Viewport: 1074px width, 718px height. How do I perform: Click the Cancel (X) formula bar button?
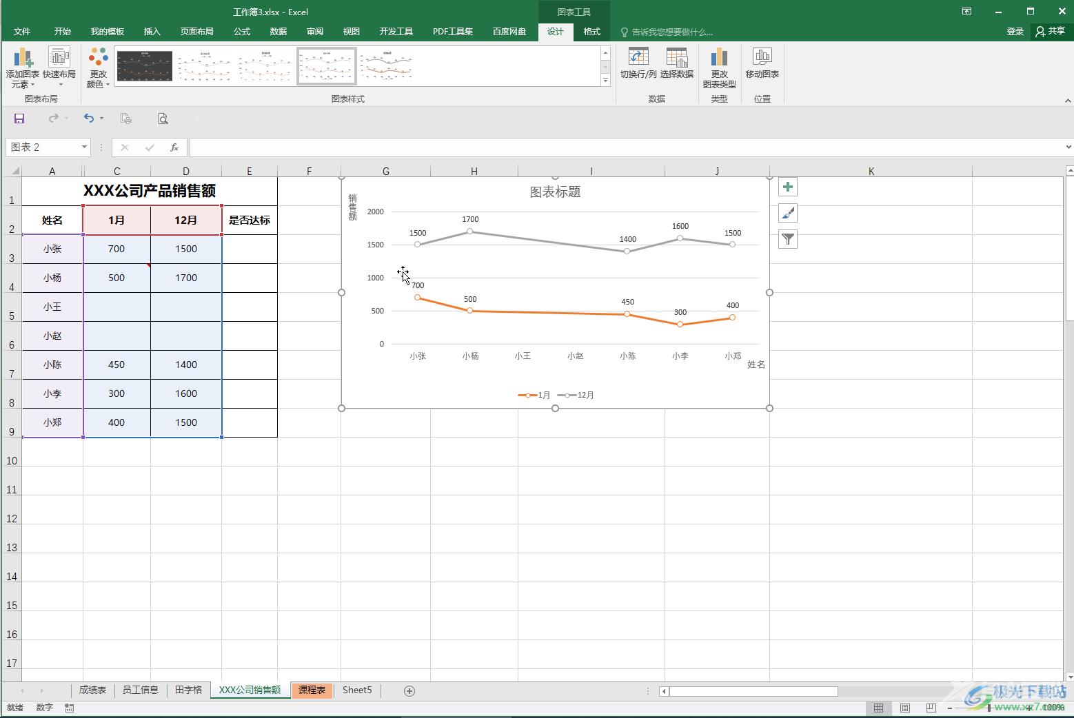point(125,147)
